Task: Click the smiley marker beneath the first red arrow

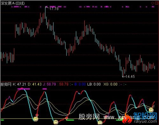Action: point(36,119)
